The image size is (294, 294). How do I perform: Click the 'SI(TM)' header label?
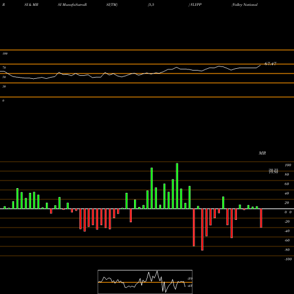tap(112, 5)
